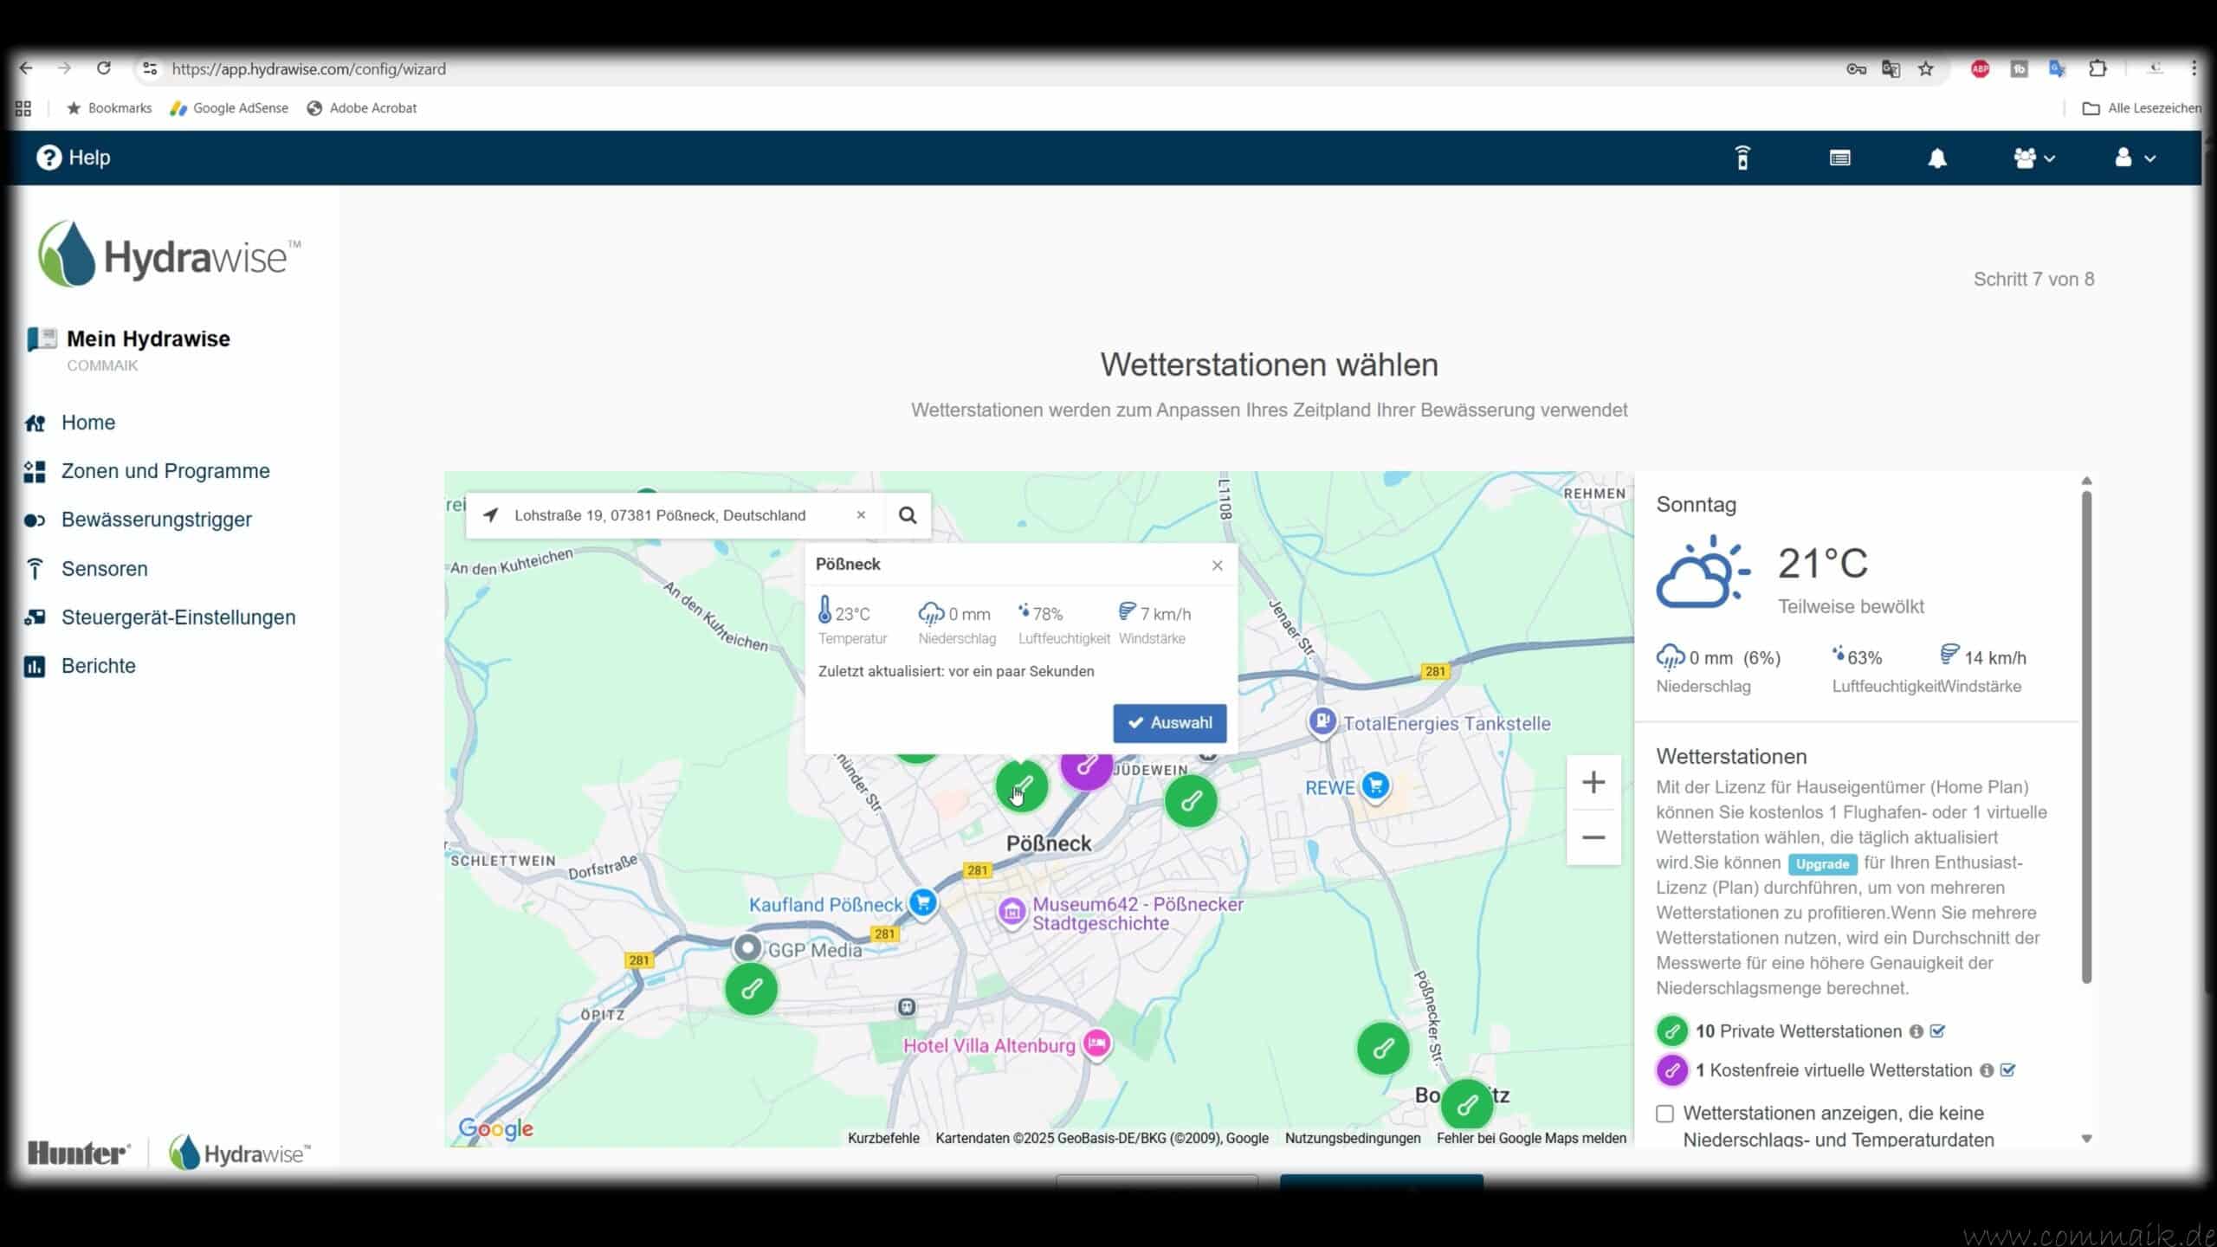Viewport: 2217px width, 1247px height.
Task: Click the remote control icon in header
Action: point(1742,158)
